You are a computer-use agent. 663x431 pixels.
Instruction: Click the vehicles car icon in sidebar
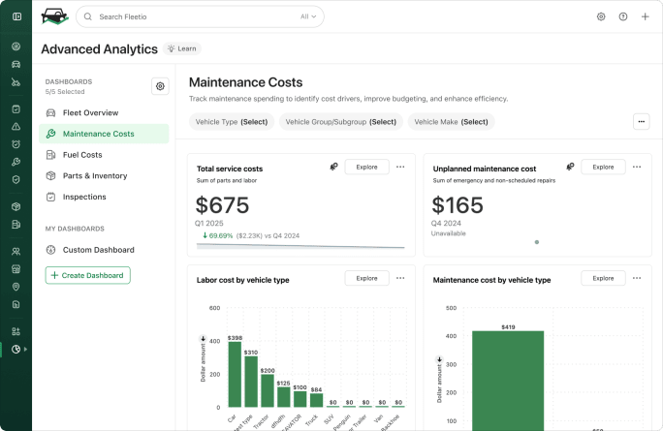coord(16,64)
